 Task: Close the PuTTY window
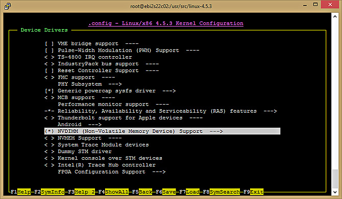[330, 5]
